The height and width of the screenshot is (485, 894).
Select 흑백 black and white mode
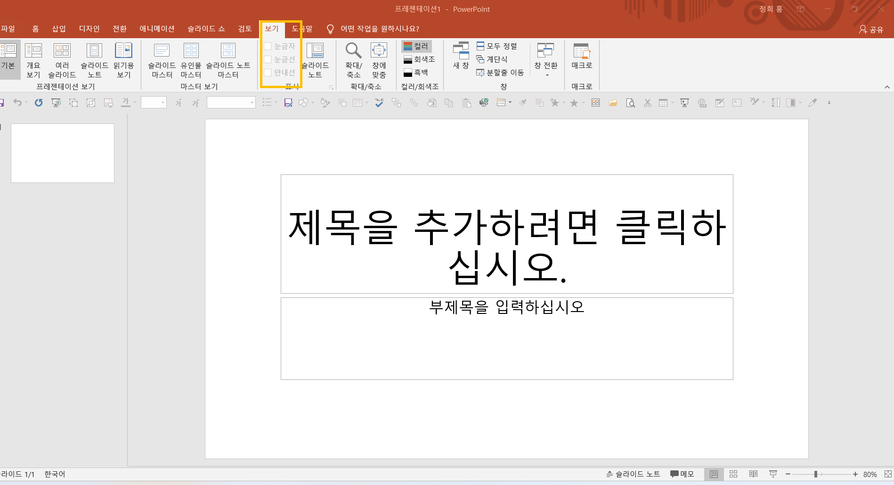coord(416,73)
